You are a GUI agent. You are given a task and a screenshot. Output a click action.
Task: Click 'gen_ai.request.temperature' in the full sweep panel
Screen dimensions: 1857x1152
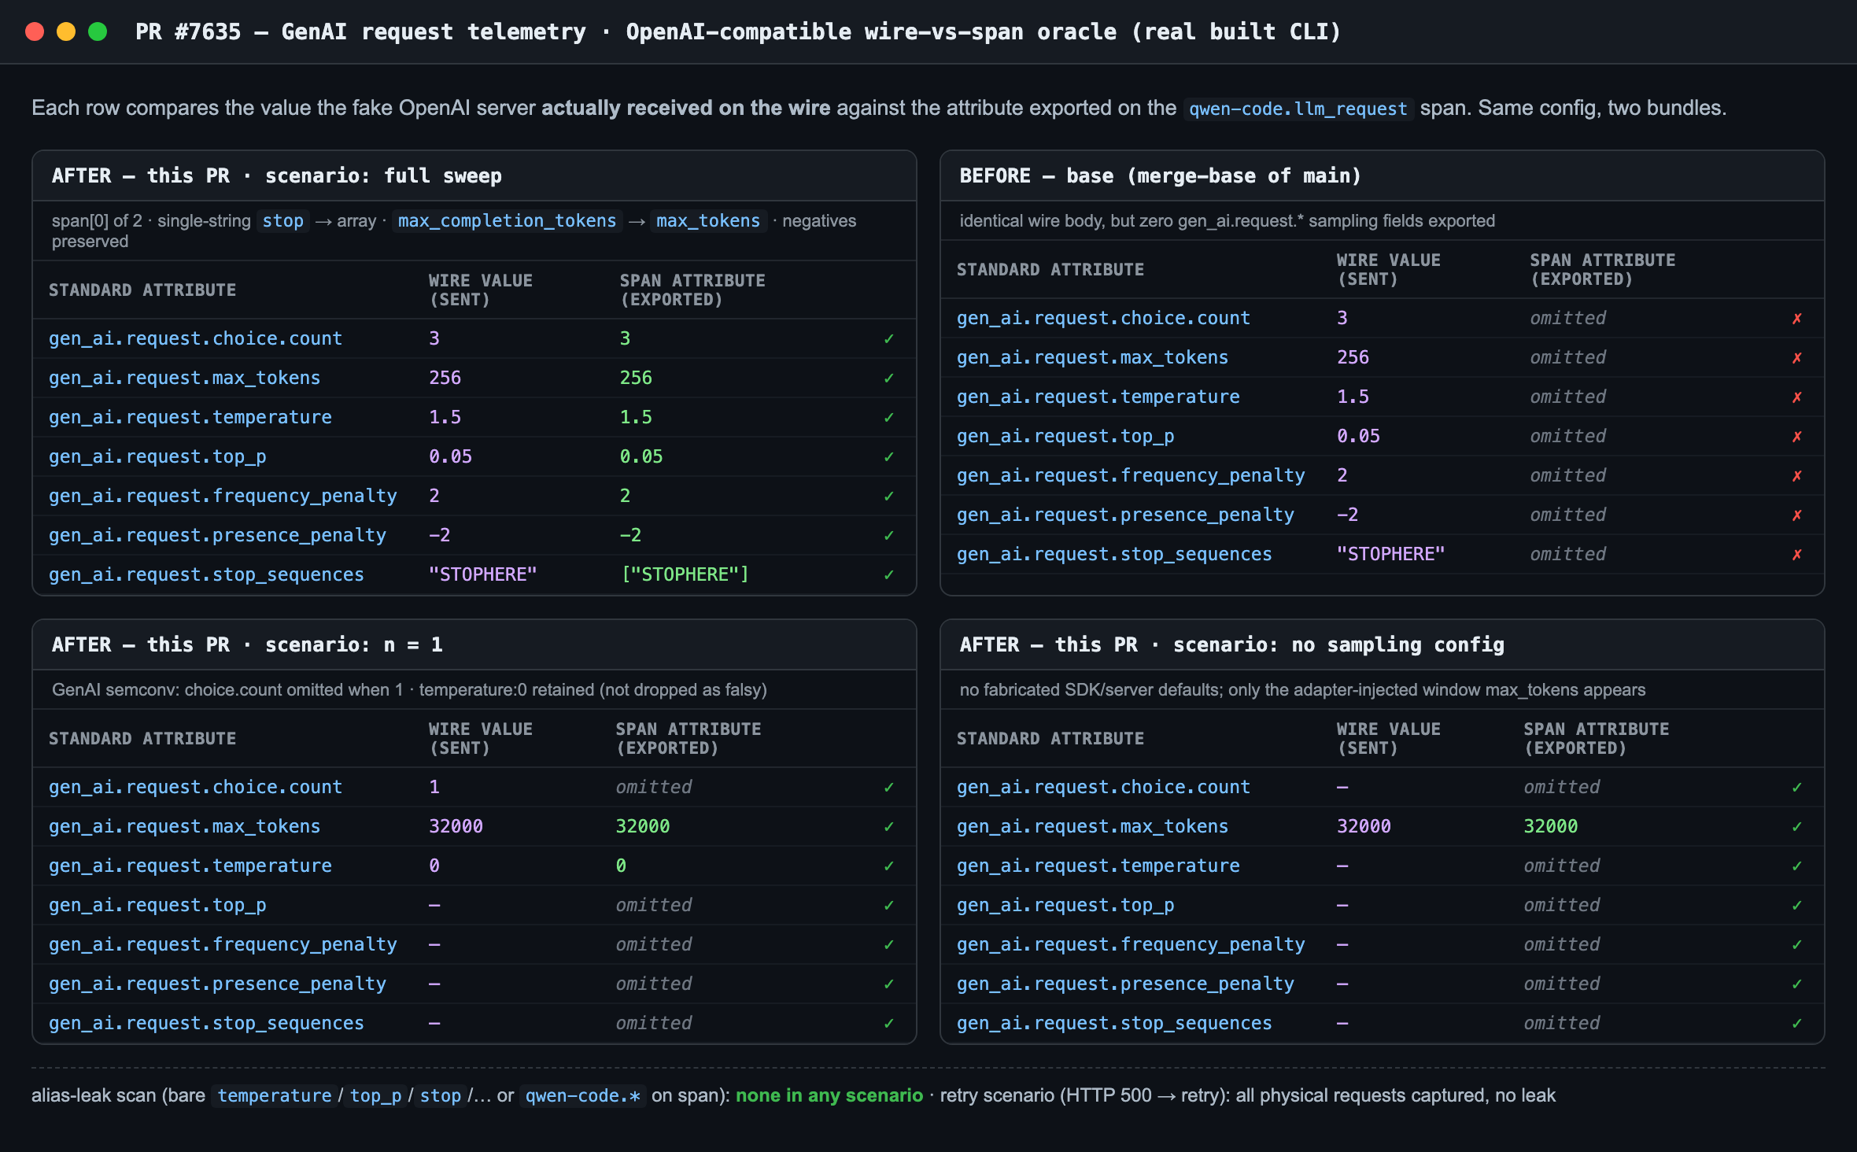point(190,417)
